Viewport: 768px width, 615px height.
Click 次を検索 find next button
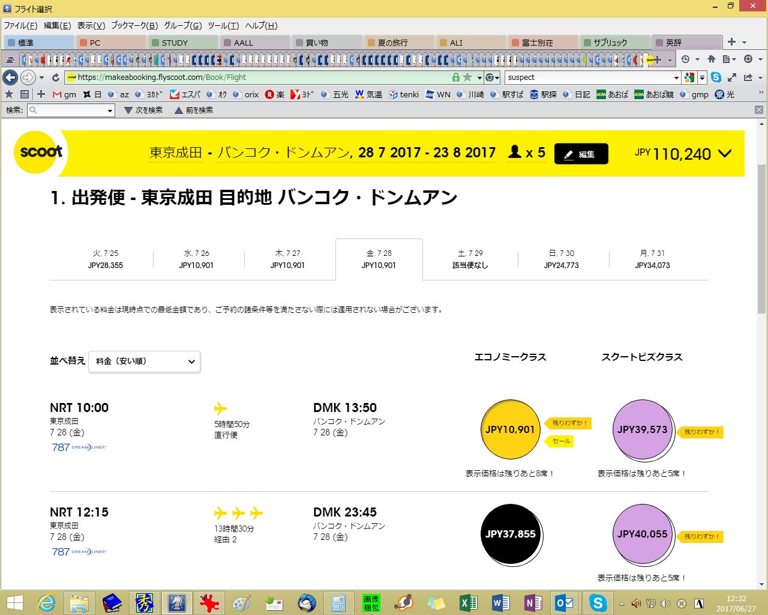click(143, 111)
